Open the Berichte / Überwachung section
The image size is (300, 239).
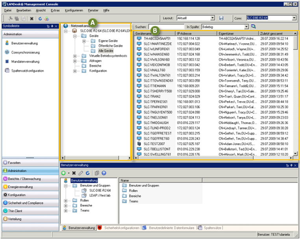coord(30,179)
